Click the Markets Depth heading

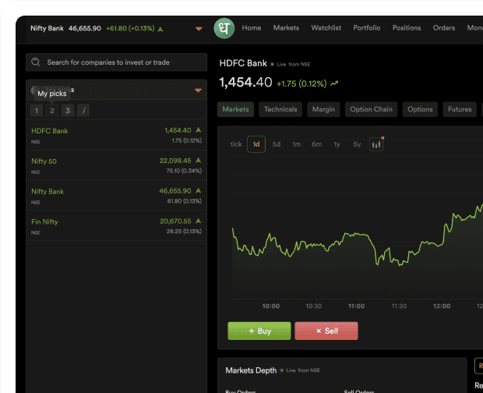251,370
